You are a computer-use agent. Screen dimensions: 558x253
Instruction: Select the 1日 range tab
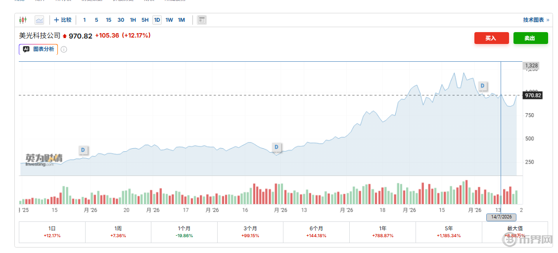pos(52,232)
